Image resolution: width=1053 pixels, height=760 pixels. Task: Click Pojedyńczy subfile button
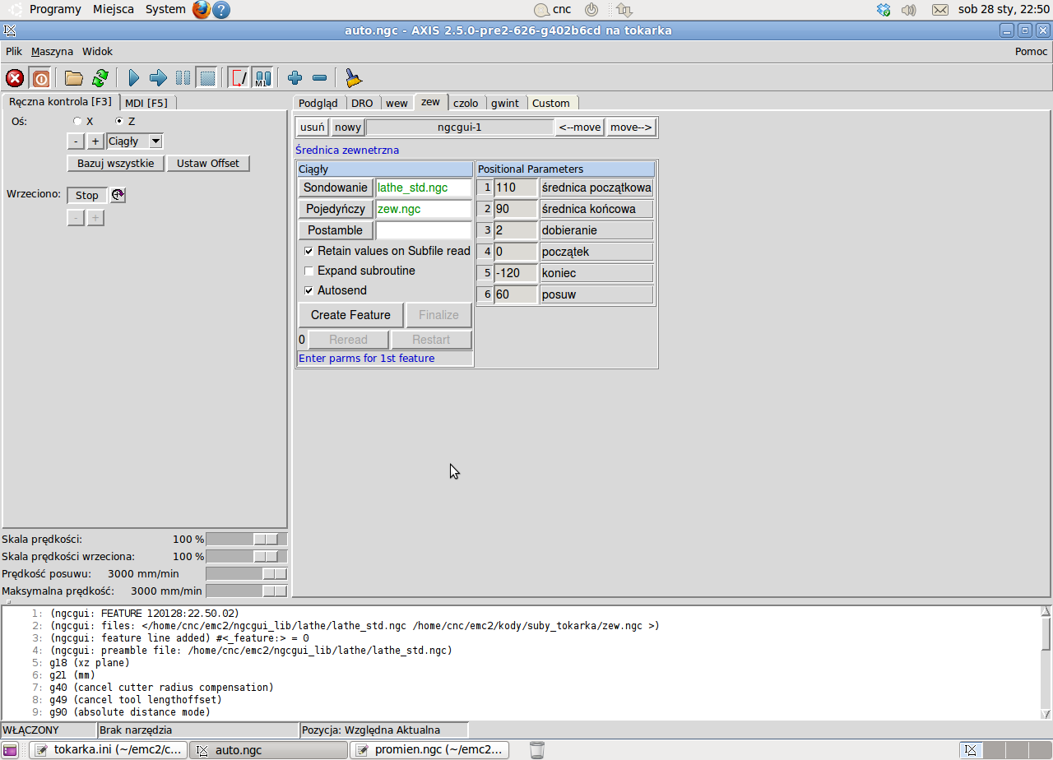(336, 209)
